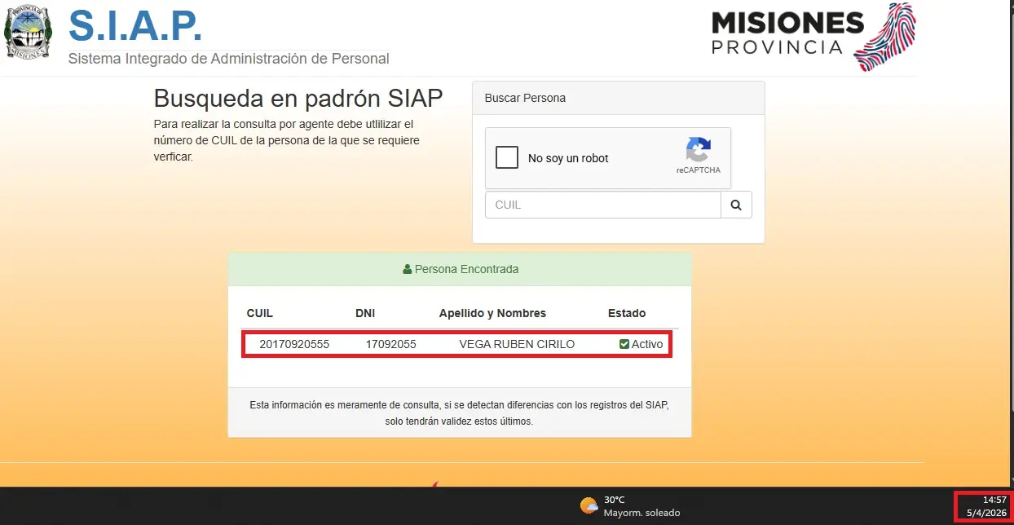Focus the CUIL input field
Image resolution: width=1014 pixels, height=525 pixels.
[x=602, y=205]
